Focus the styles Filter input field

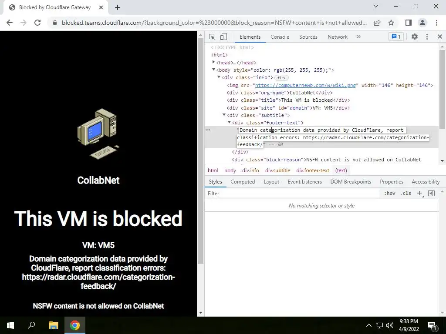tap(293, 194)
